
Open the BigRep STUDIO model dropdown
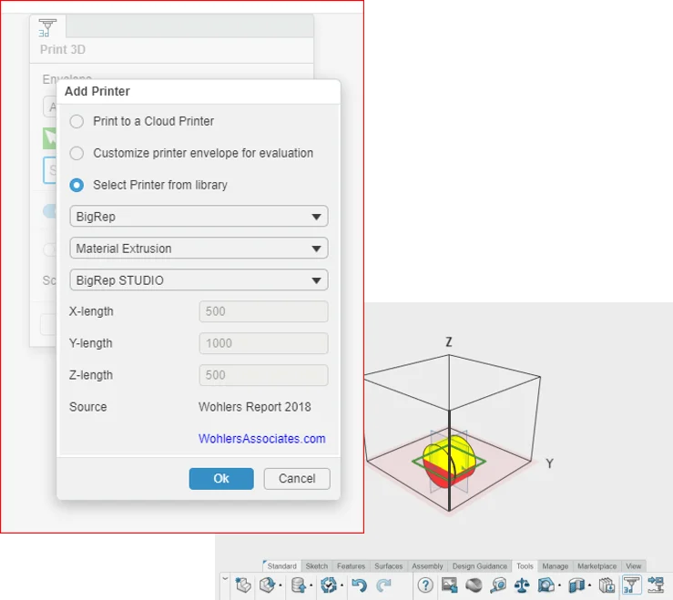[199, 280]
